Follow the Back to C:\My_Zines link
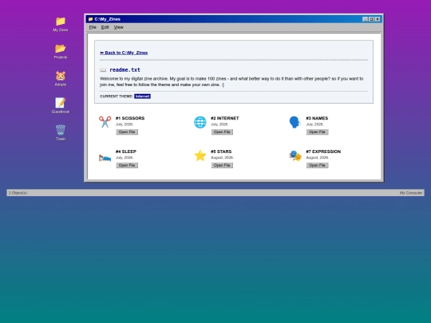The height and width of the screenshot is (323, 431). tap(124, 53)
